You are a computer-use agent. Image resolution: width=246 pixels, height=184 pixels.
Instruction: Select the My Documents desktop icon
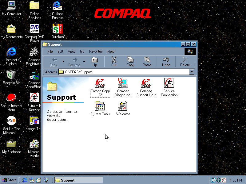click(x=11, y=31)
